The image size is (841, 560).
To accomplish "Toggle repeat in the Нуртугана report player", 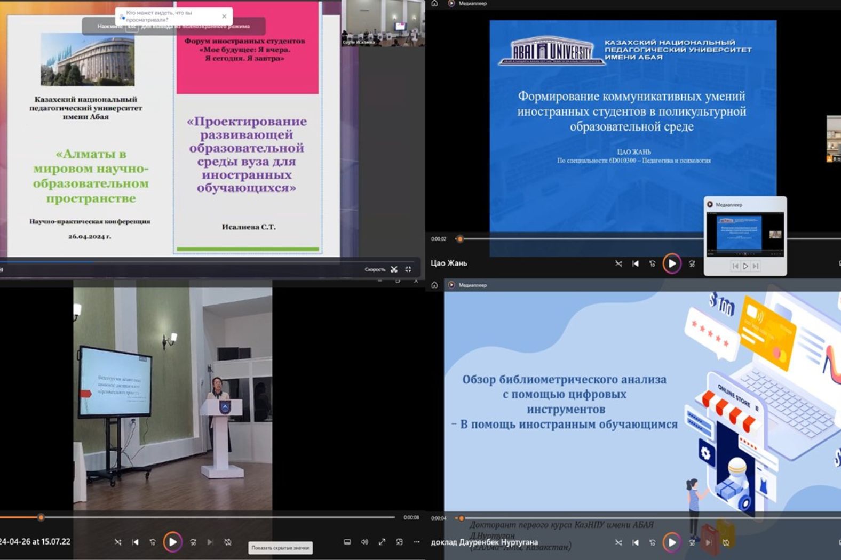I will tap(726, 543).
